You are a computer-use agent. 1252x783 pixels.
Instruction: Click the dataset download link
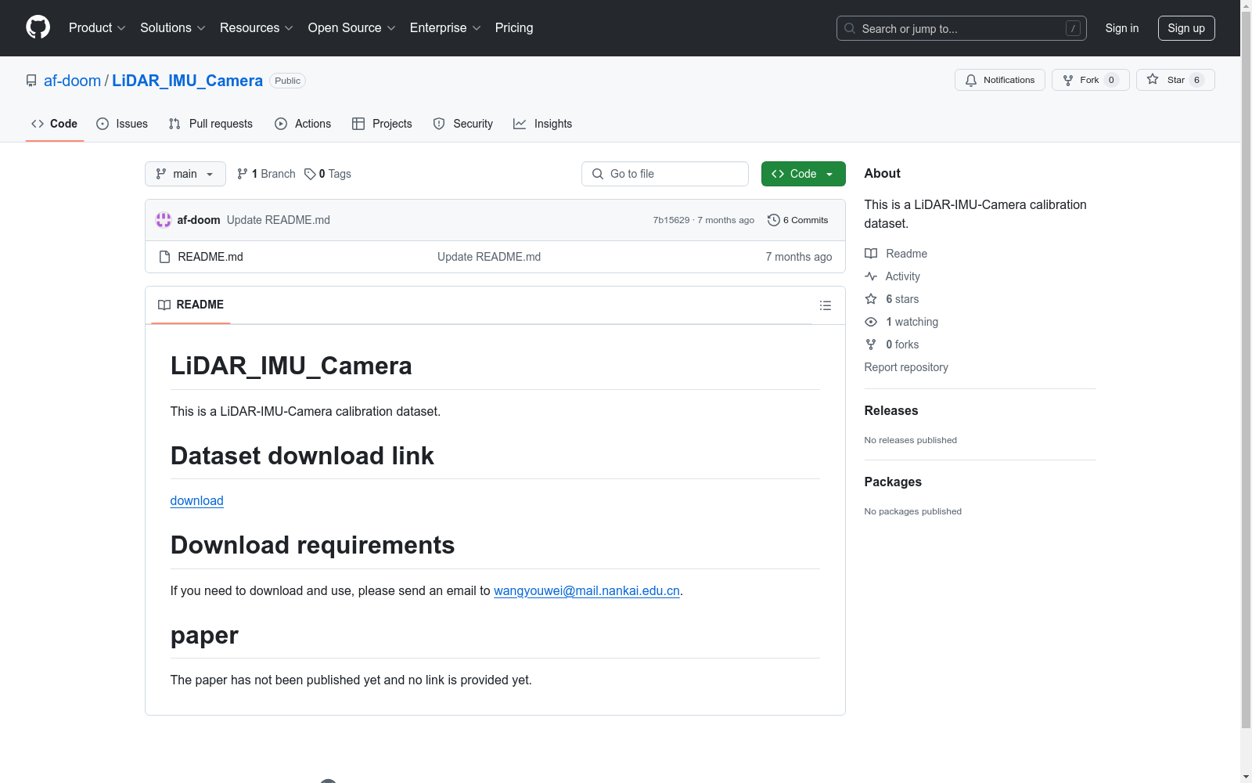tap(197, 501)
